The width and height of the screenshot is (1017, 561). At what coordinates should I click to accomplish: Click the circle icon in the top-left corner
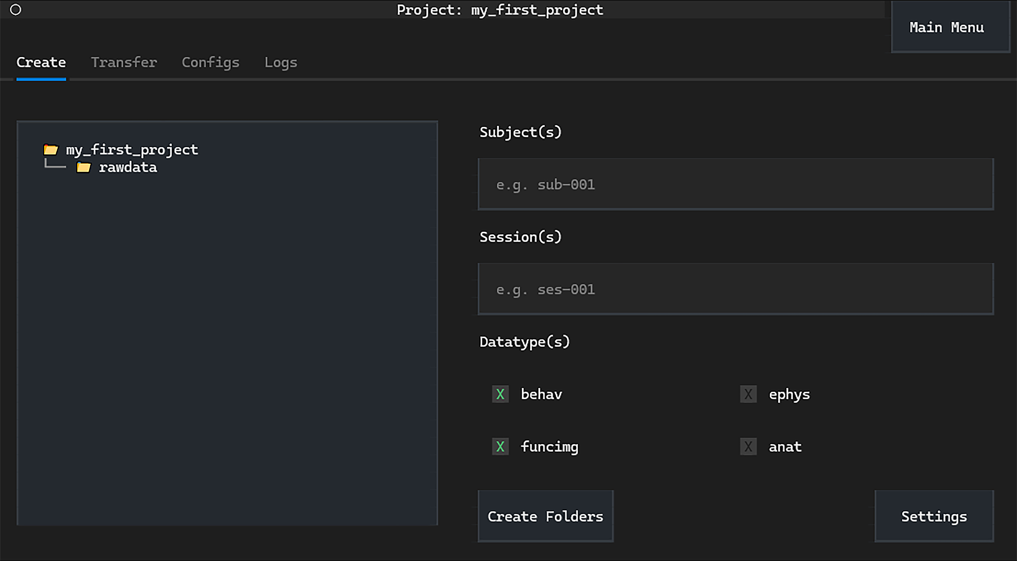(15, 9)
